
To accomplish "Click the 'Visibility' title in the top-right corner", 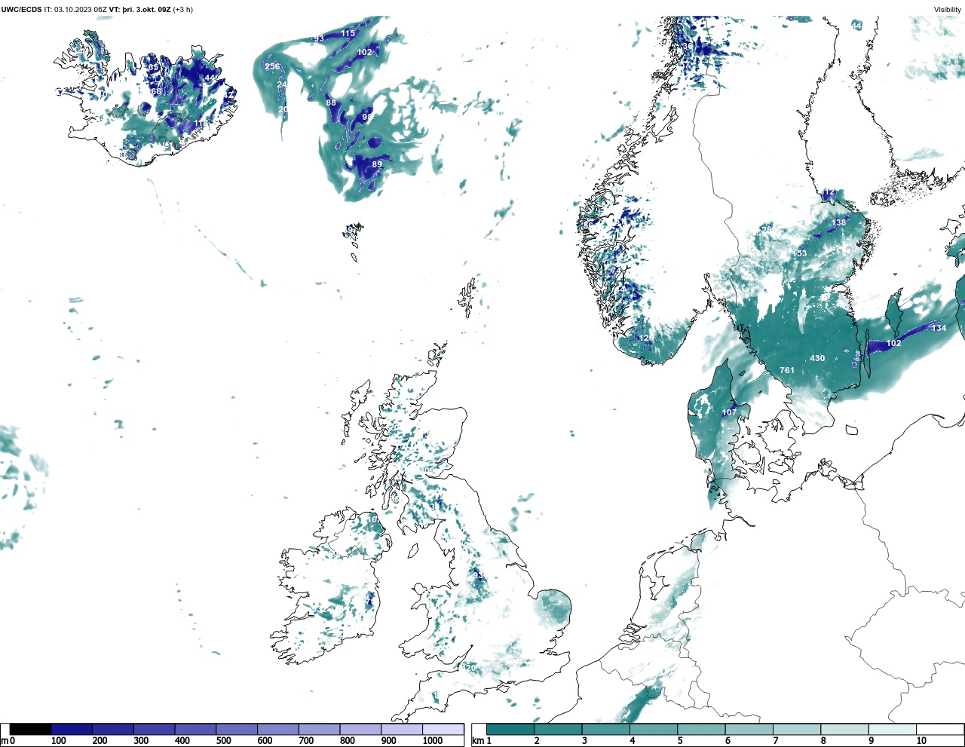I will [x=948, y=10].
